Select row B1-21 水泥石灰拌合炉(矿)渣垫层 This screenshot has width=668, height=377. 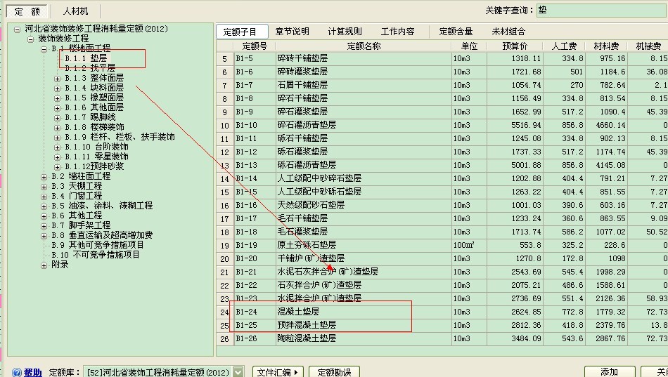(x=442, y=272)
